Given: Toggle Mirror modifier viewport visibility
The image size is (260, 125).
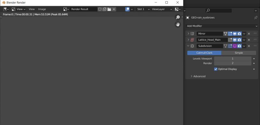Looking at the screenshot, I should pos(235,34).
